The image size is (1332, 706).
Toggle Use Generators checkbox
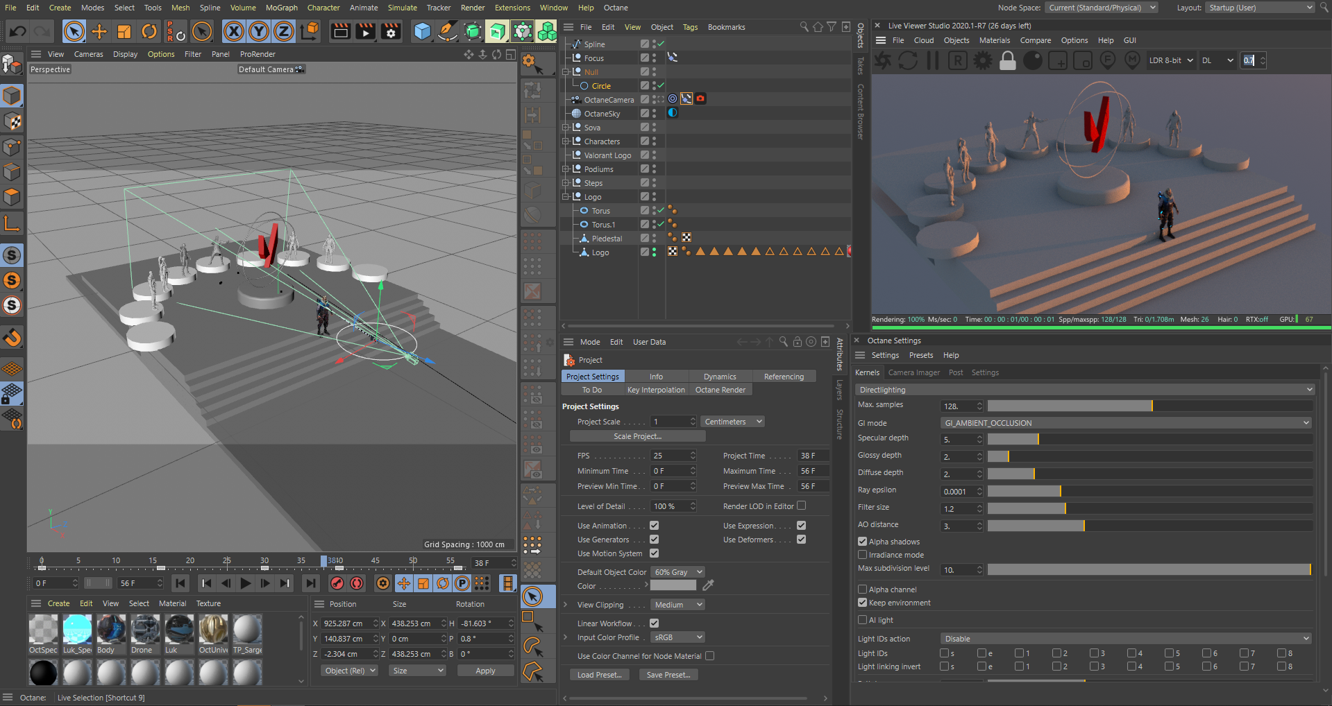click(654, 540)
